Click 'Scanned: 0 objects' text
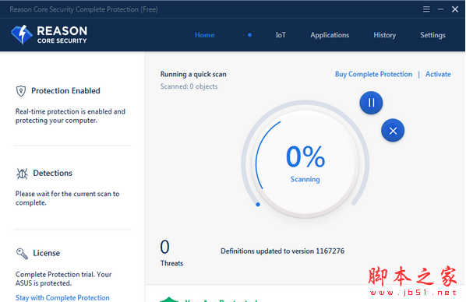Screen dimensions: 466x302 (x=189, y=86)
